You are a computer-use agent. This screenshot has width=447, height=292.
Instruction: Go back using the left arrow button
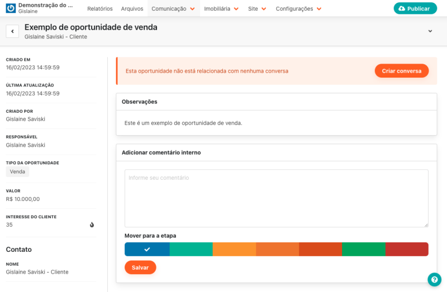12,31
